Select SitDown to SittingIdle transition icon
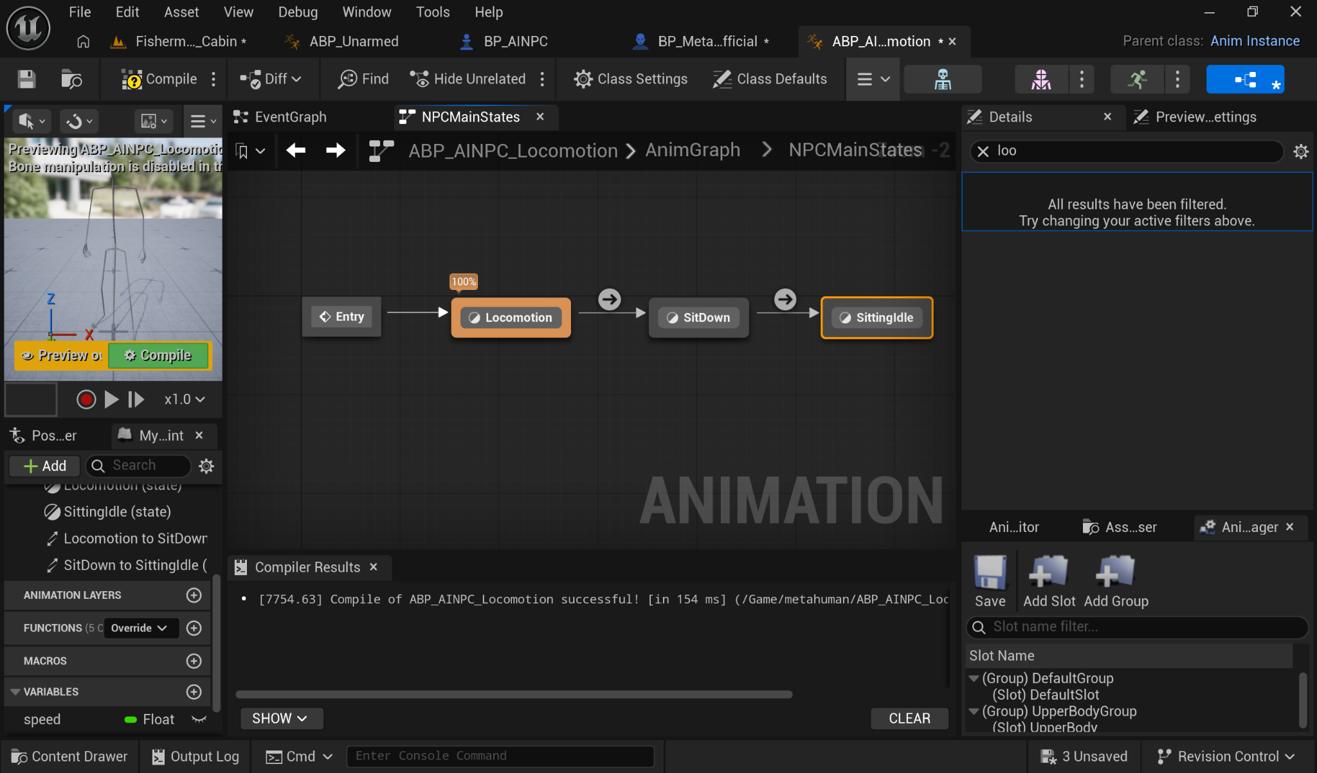The width and height of the screenshot is (1317, 773). click(785, 299)
